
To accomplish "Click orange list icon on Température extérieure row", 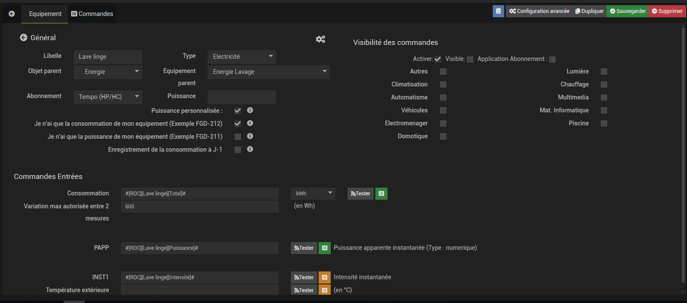I will pyautogui.click(x=324, y=290).
